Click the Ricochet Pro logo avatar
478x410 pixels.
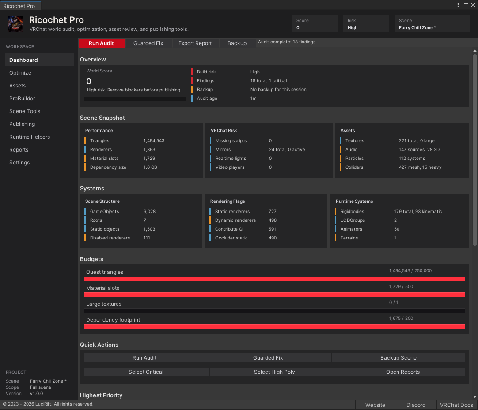click(x=15, y=24)
